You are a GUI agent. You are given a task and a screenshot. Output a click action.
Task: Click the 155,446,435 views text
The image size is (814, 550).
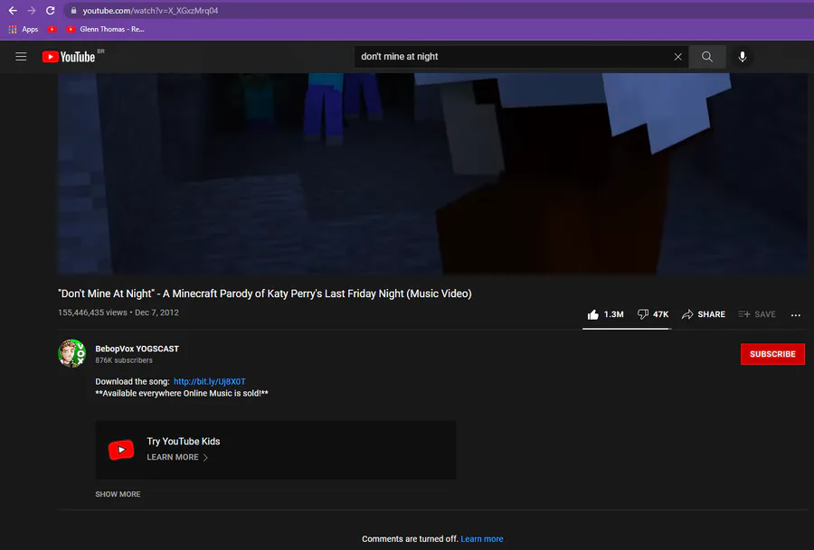click(92, 312)
